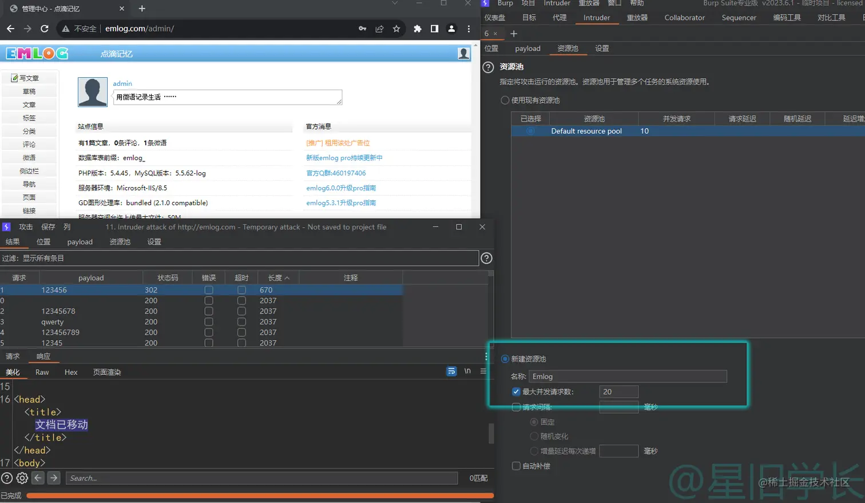Click the help icon next to the filter bar
Viewport: 865px width, 503px height.
click(x=486, y=258)
